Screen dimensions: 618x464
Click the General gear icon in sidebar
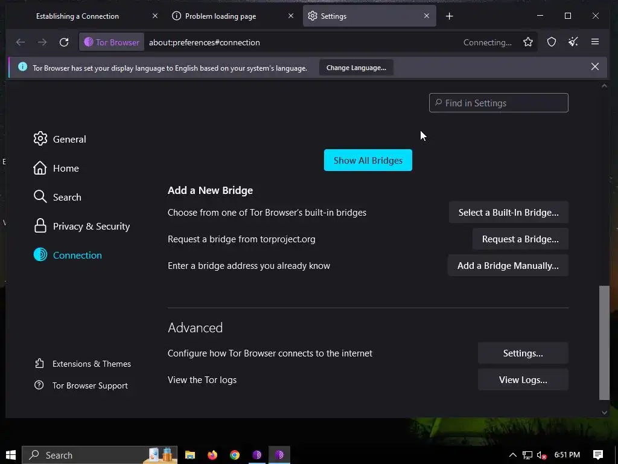(40, 138)
